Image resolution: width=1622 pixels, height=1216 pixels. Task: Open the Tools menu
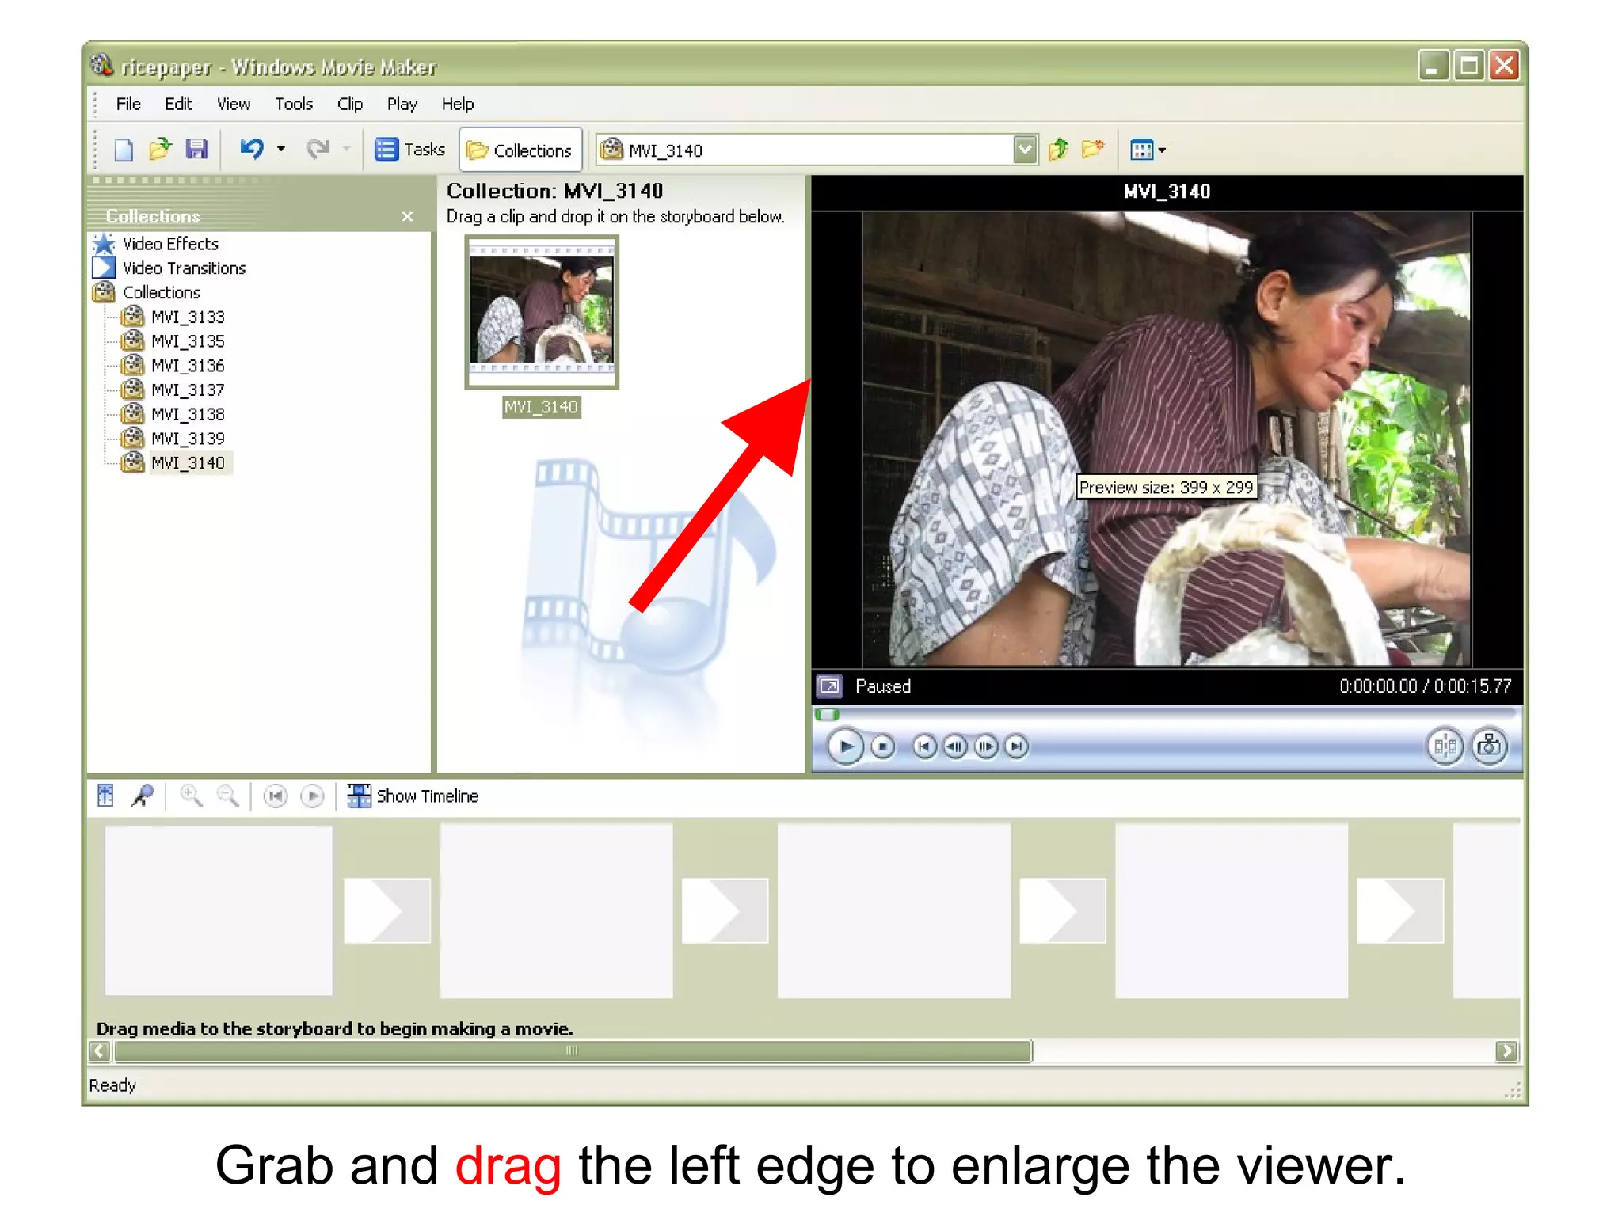pos(294,104)
